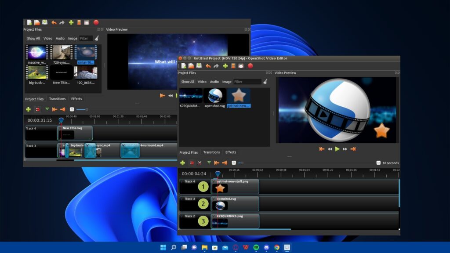Select big-buck thumbnail in back window
Image resolution: width=450 pixels, height=253 pixels.
click(37, 72)
